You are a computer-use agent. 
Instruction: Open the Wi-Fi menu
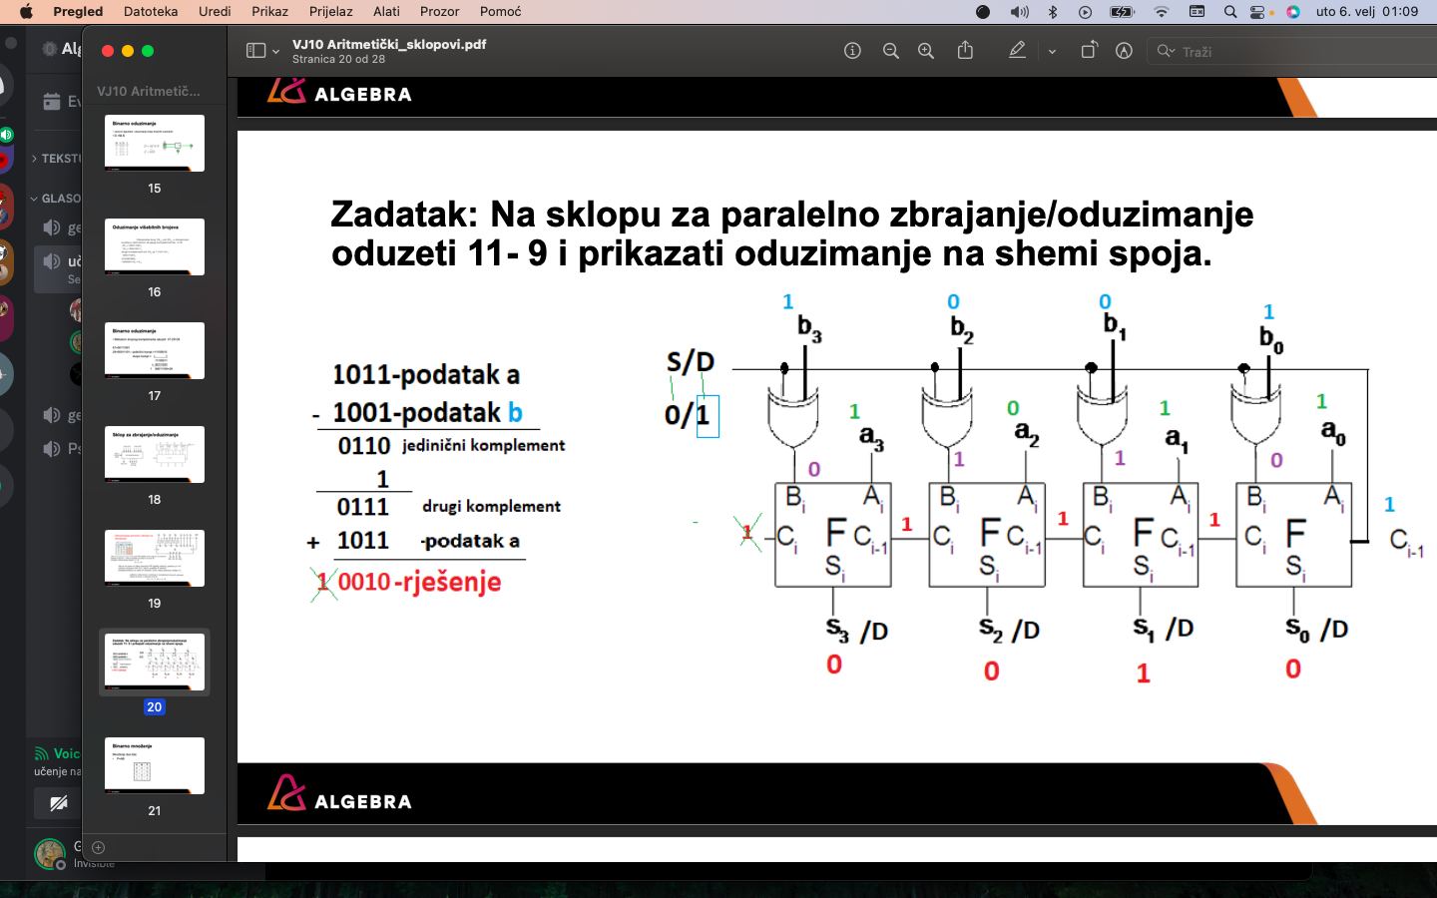click(x=1161, y=12)
